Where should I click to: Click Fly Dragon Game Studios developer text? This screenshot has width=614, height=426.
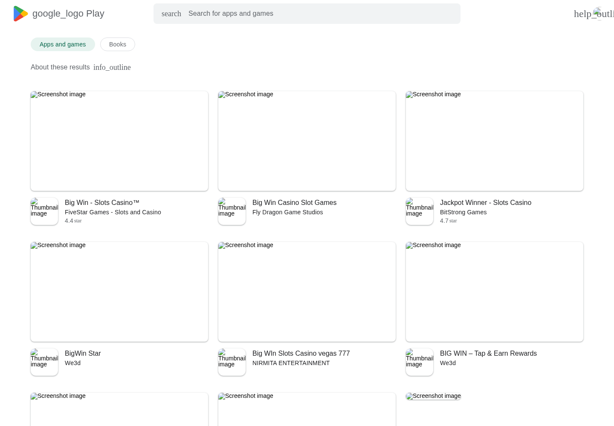click(x=288, y=212)
